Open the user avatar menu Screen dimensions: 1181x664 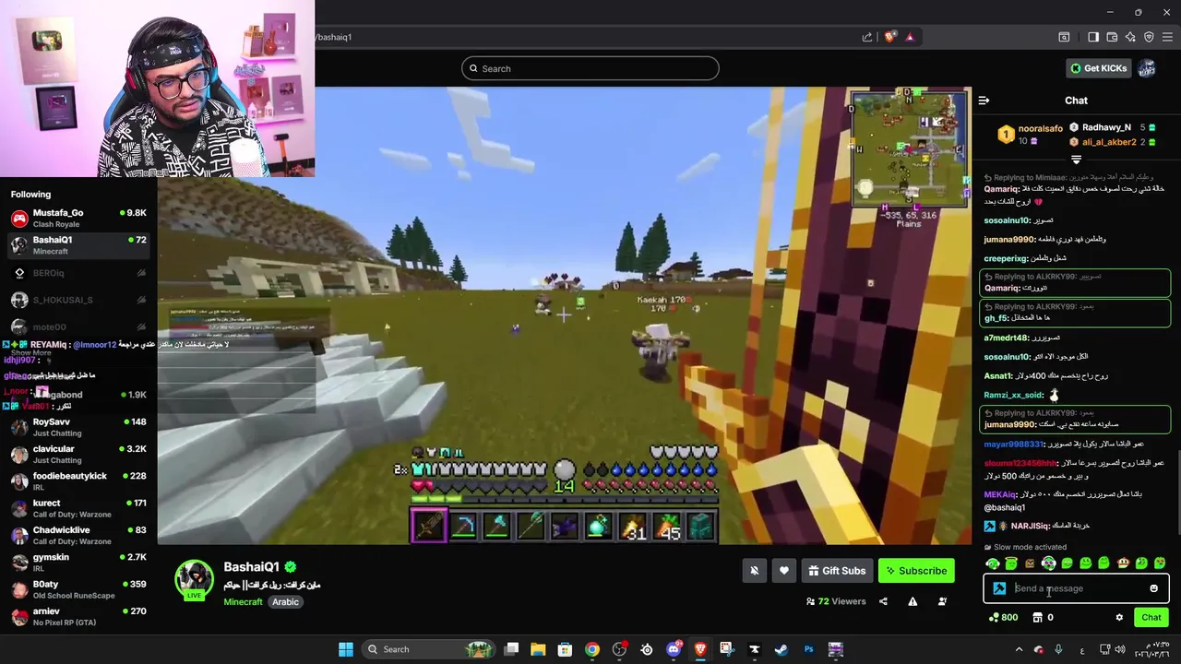click(x=1147, y=68)
